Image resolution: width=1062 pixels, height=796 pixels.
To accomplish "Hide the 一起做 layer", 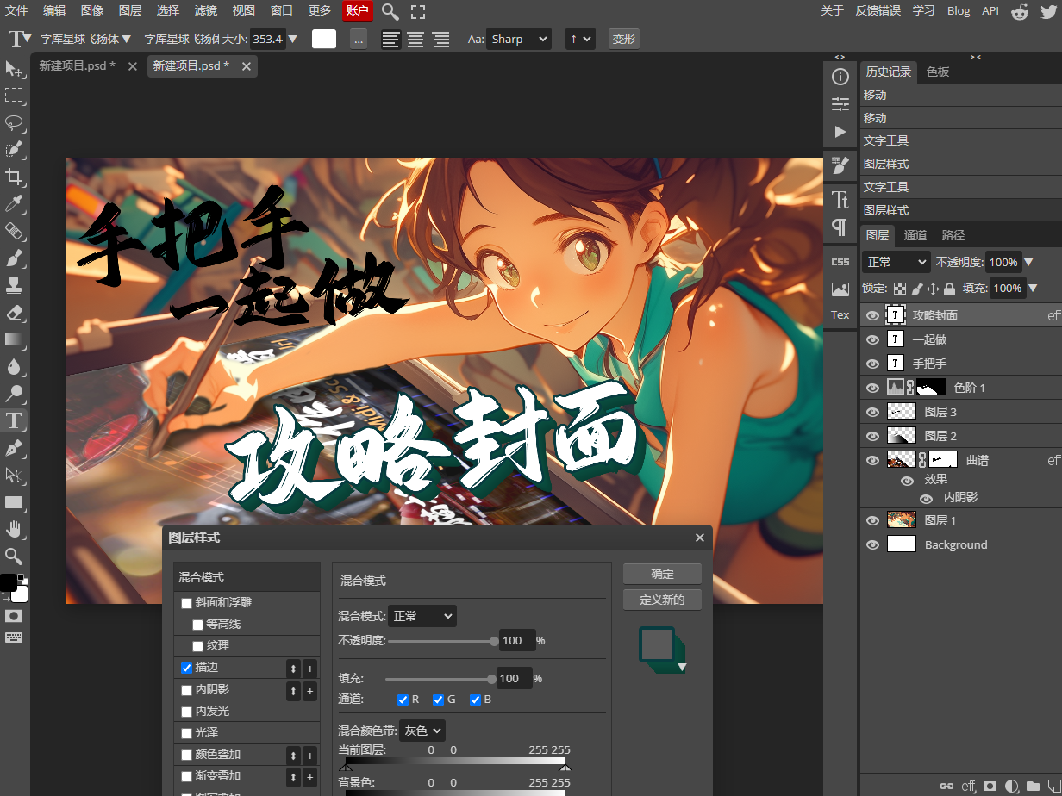I will click(x=872, y=339).
